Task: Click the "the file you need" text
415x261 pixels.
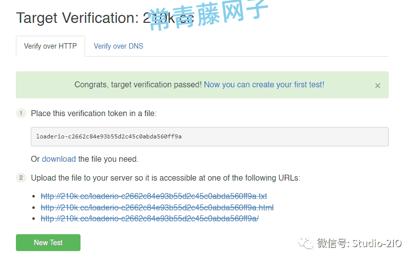Action: pos(108,159)
